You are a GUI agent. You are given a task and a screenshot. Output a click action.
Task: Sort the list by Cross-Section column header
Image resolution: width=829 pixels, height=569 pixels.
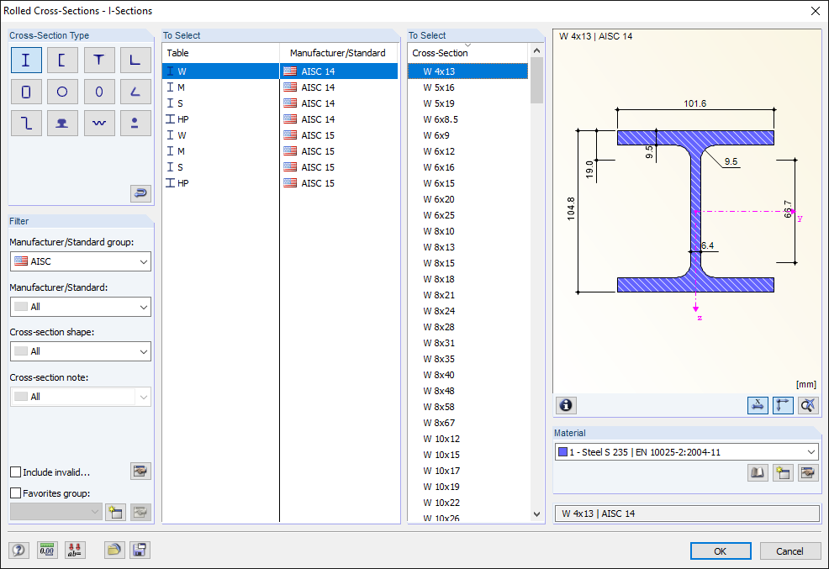(x=468, y=53)
